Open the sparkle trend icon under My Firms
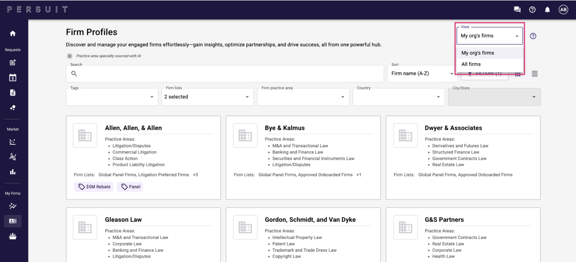 [13, 206]
